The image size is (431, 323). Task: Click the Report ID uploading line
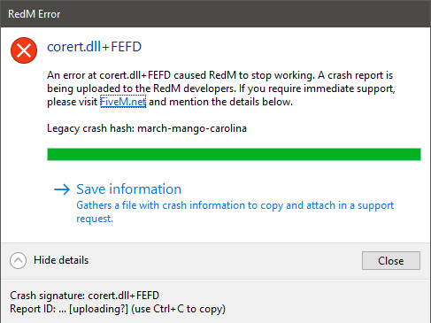118,309
